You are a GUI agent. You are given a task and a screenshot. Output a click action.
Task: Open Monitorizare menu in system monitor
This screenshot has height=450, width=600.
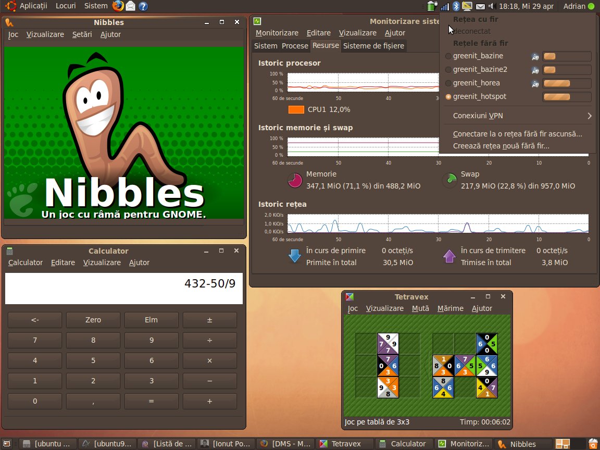click(277, 33)
